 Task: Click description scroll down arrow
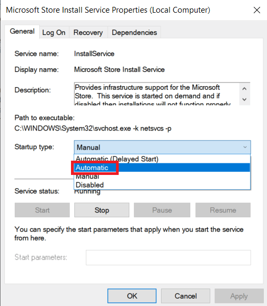tap(244, 99)
